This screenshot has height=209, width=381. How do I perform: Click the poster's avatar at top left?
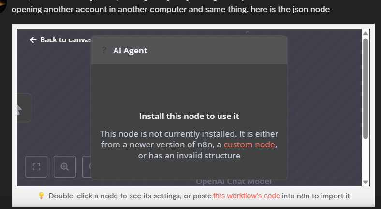pos(4,6)
